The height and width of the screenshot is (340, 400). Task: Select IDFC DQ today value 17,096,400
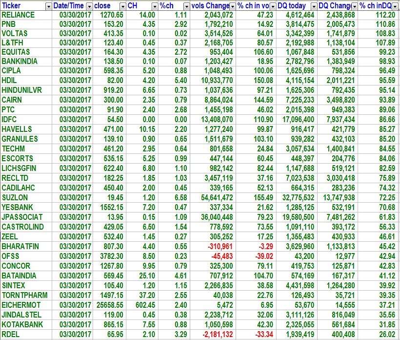coord(297,119)
